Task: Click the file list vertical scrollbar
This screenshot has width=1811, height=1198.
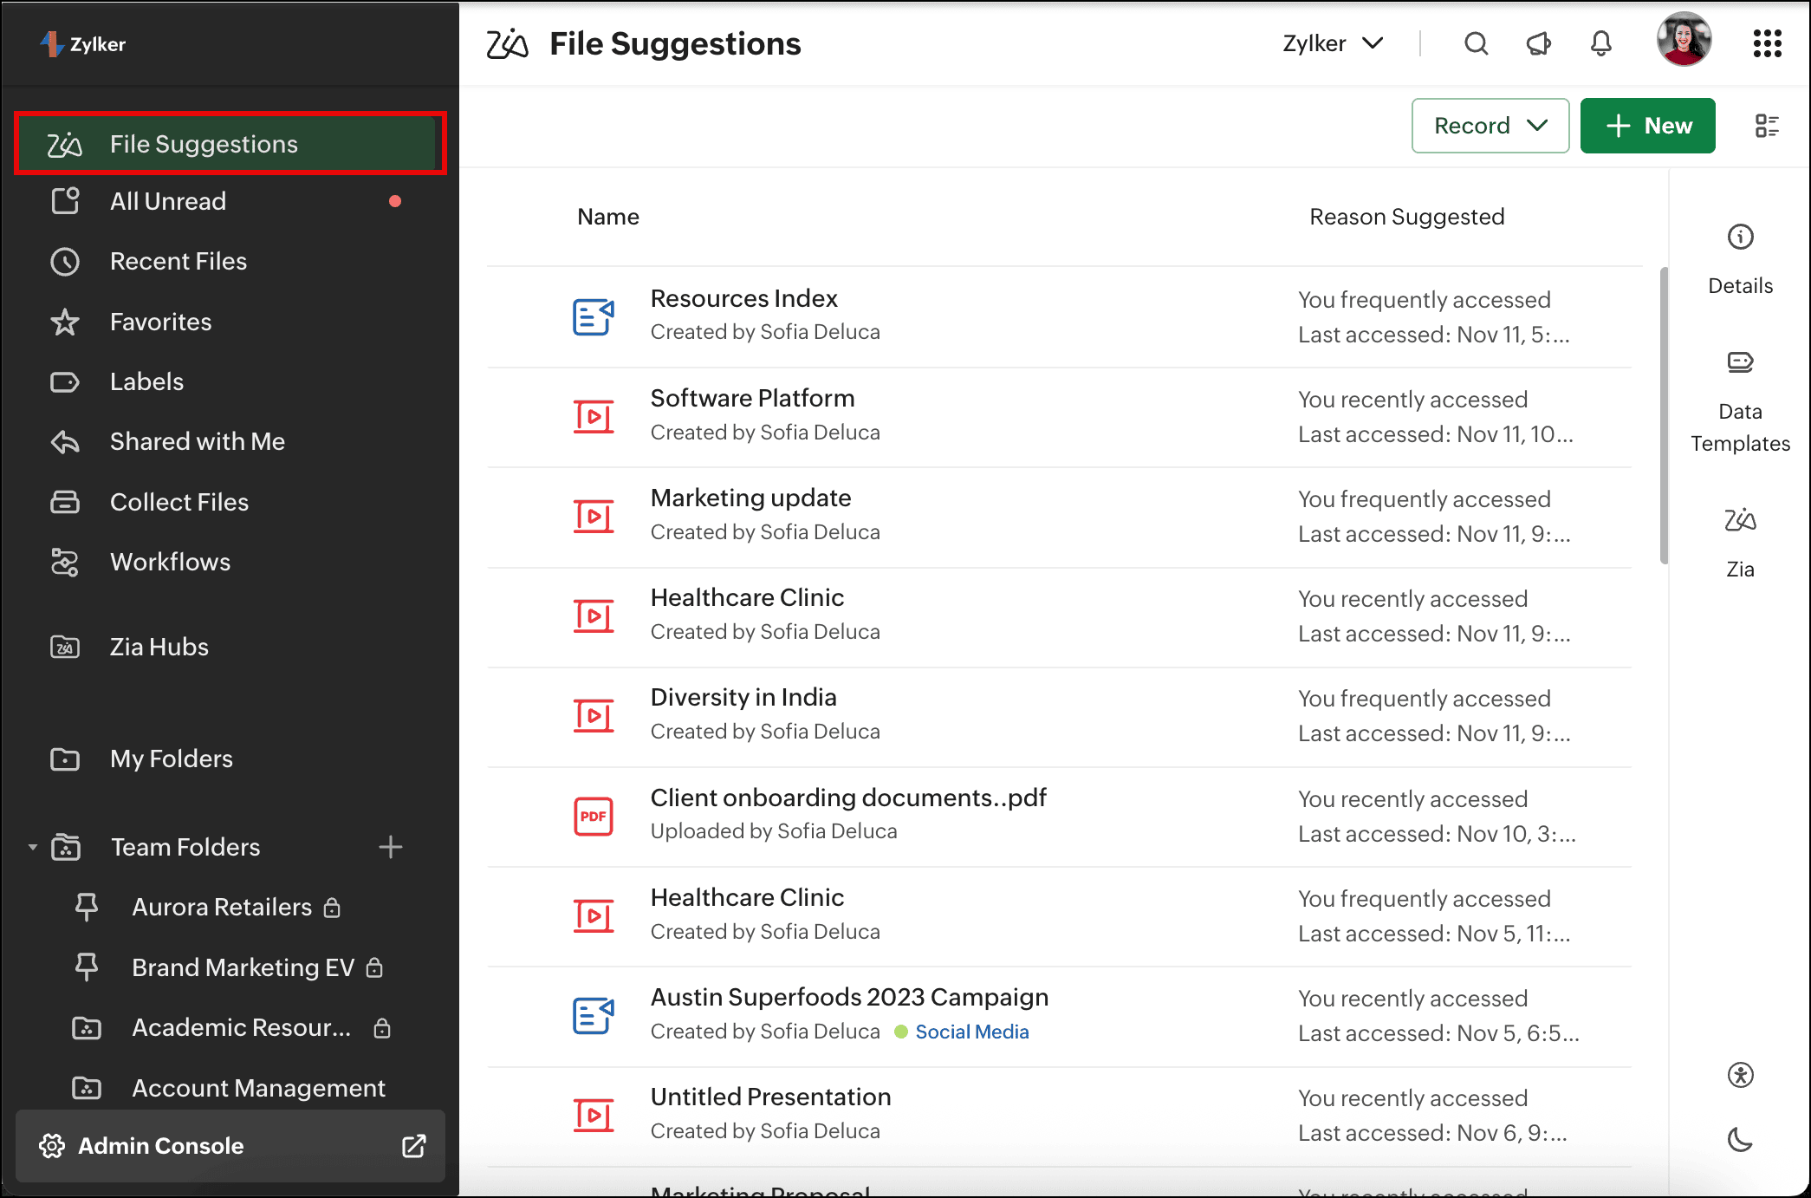Action: 1663,416
